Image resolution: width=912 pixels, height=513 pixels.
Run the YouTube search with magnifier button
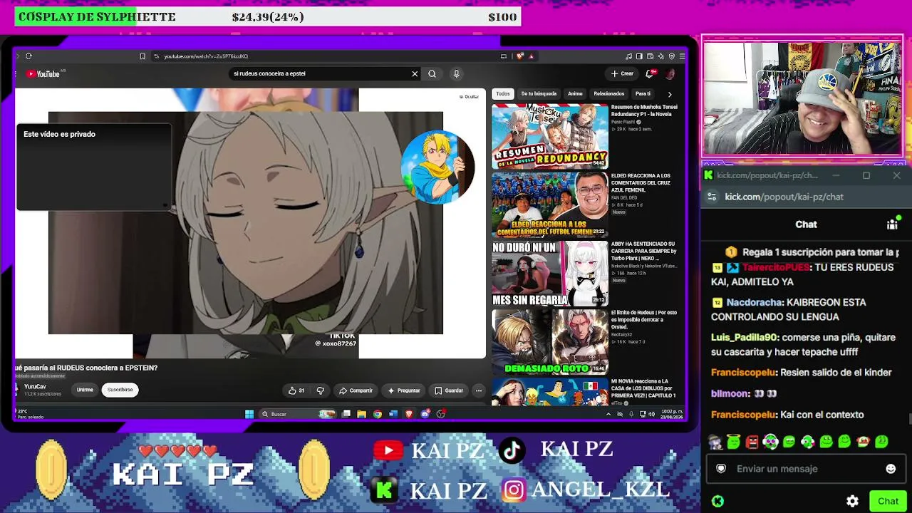(432, 73)
